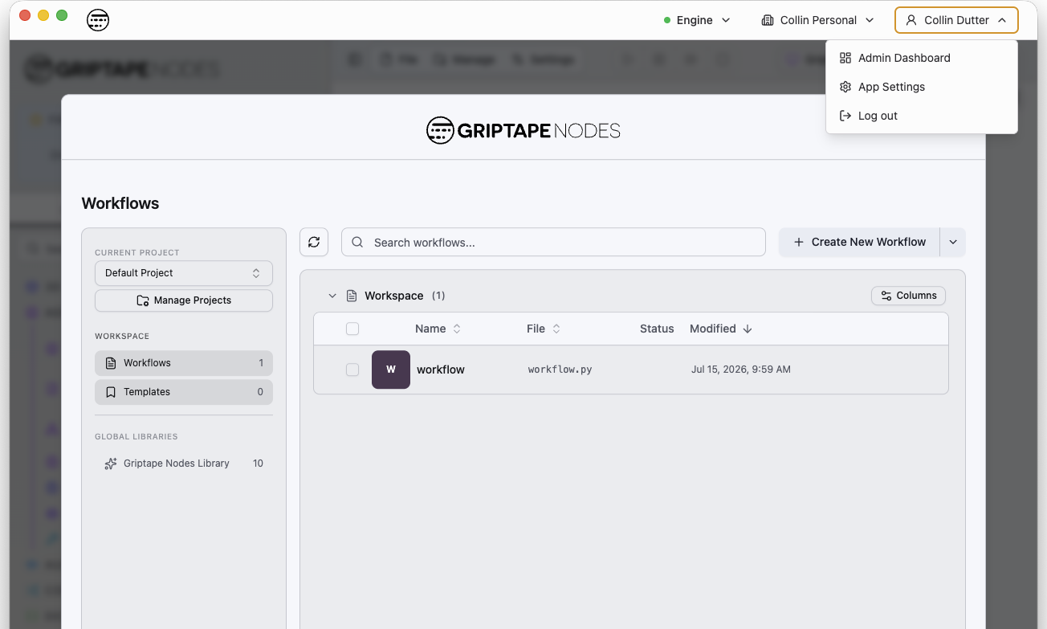Click the Workflows document icon in sidebar
The height and width of the screenshot is (629, 1047).
(111, 363)
